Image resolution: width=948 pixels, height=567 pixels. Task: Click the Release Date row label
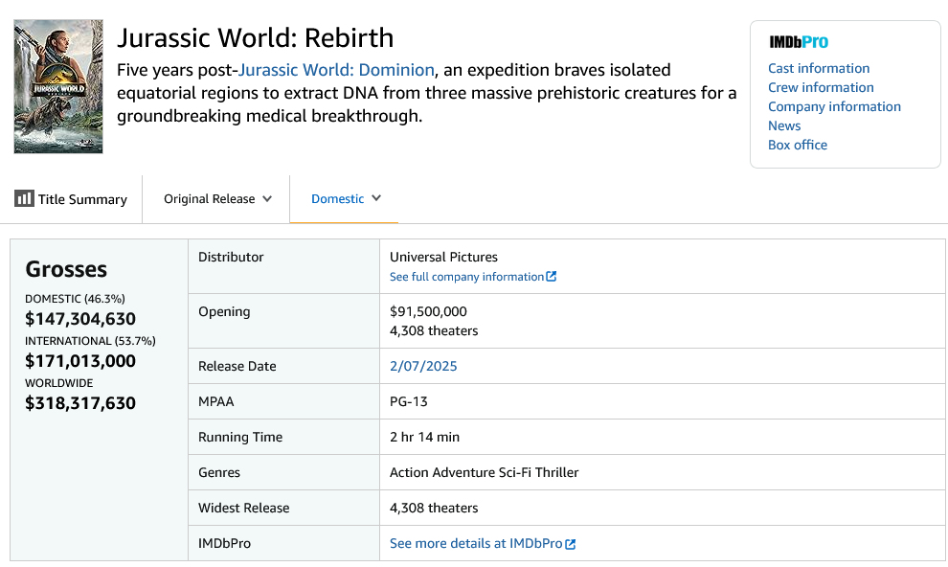[237, 366]
